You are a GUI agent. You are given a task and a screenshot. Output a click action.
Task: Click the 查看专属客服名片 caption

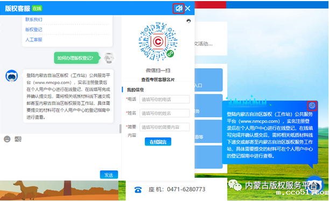point(158,80)
